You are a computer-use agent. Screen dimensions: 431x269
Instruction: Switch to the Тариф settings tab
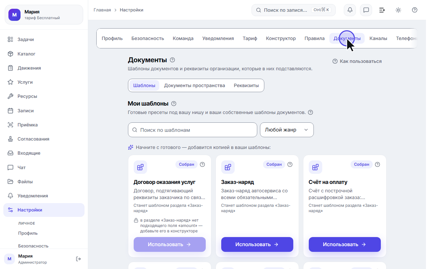pos(250,38)
